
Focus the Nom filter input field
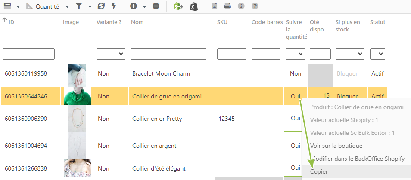(x=168, y=54)
